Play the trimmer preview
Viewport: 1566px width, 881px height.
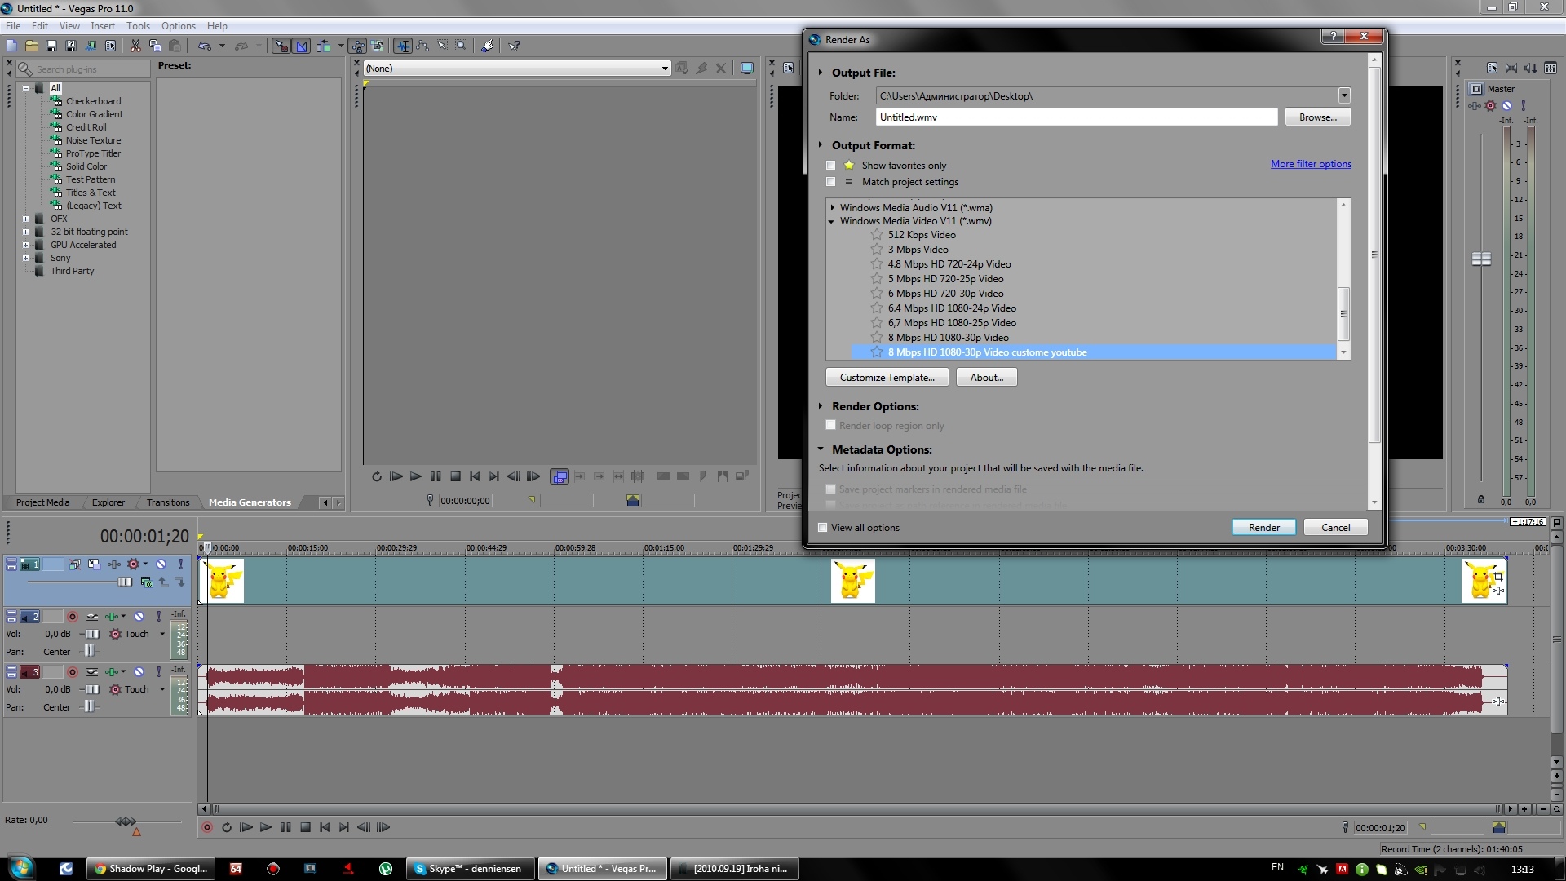[x=415, y=476]
